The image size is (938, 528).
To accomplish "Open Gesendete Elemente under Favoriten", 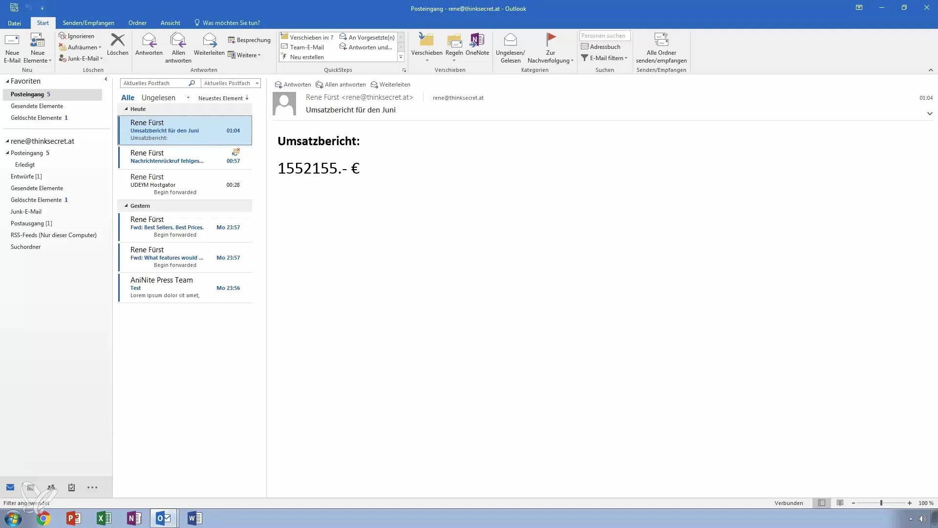I will [x=37, y=106].
